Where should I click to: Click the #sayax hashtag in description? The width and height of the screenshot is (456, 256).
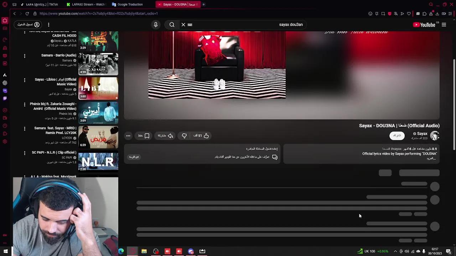tap(396, 149)
